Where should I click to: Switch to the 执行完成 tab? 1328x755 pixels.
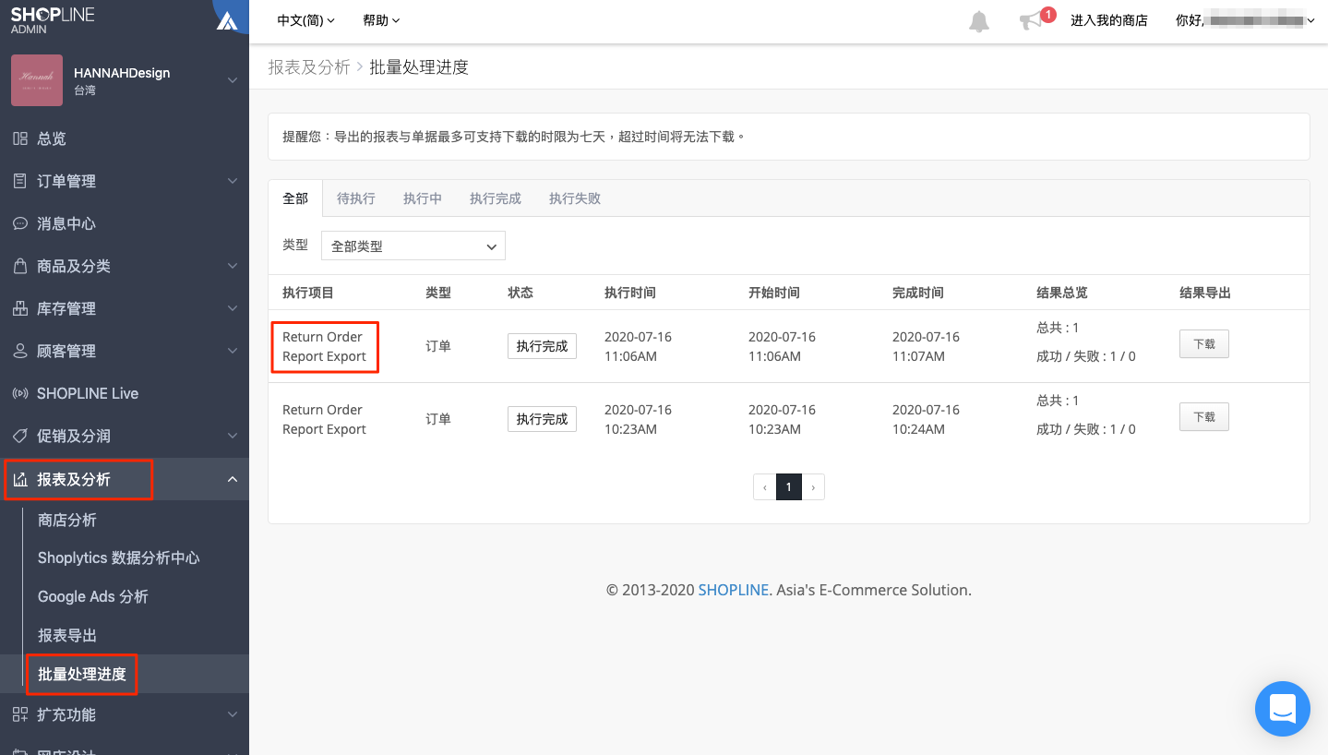click(x=496, y=198)
